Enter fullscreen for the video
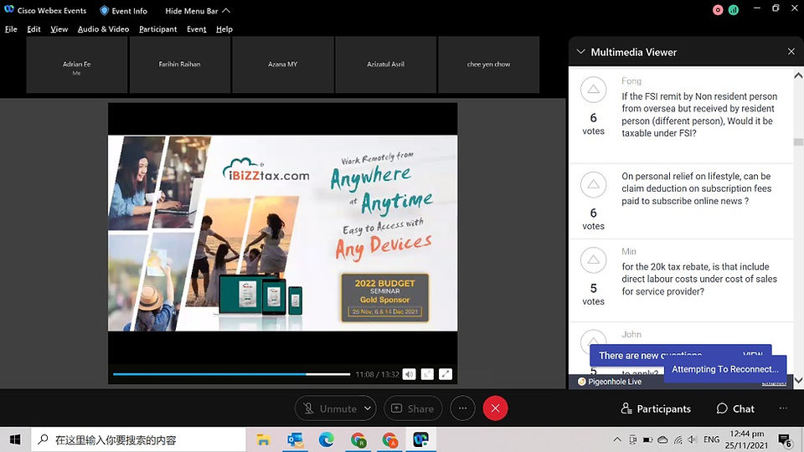 446,375
